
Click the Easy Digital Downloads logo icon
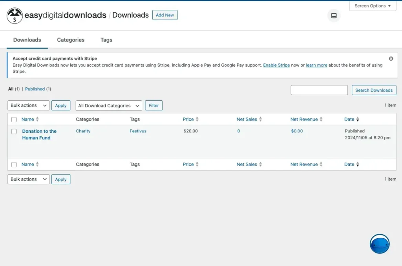[x=15, y=15]
